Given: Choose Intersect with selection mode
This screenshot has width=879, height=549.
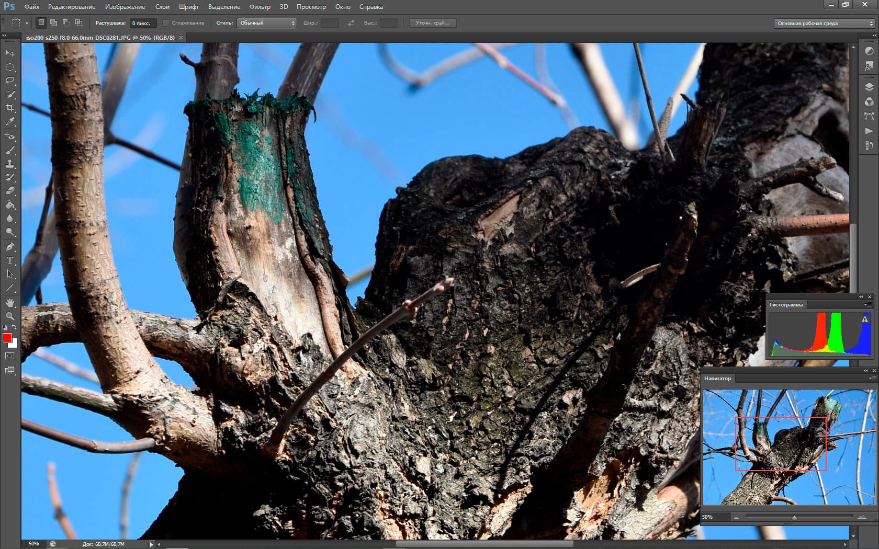Looking at the screenshot, I should [78, 22].
